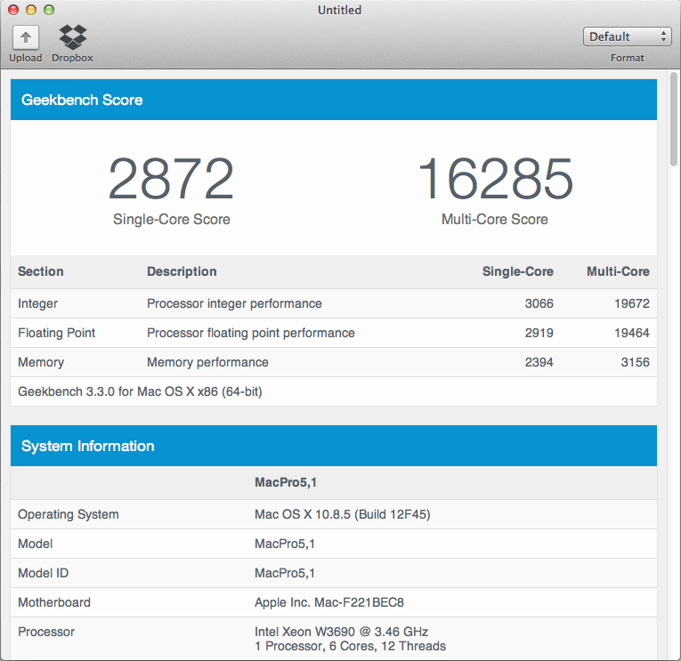
Task: Click the Integer section cell
Action: click(37, 303)
